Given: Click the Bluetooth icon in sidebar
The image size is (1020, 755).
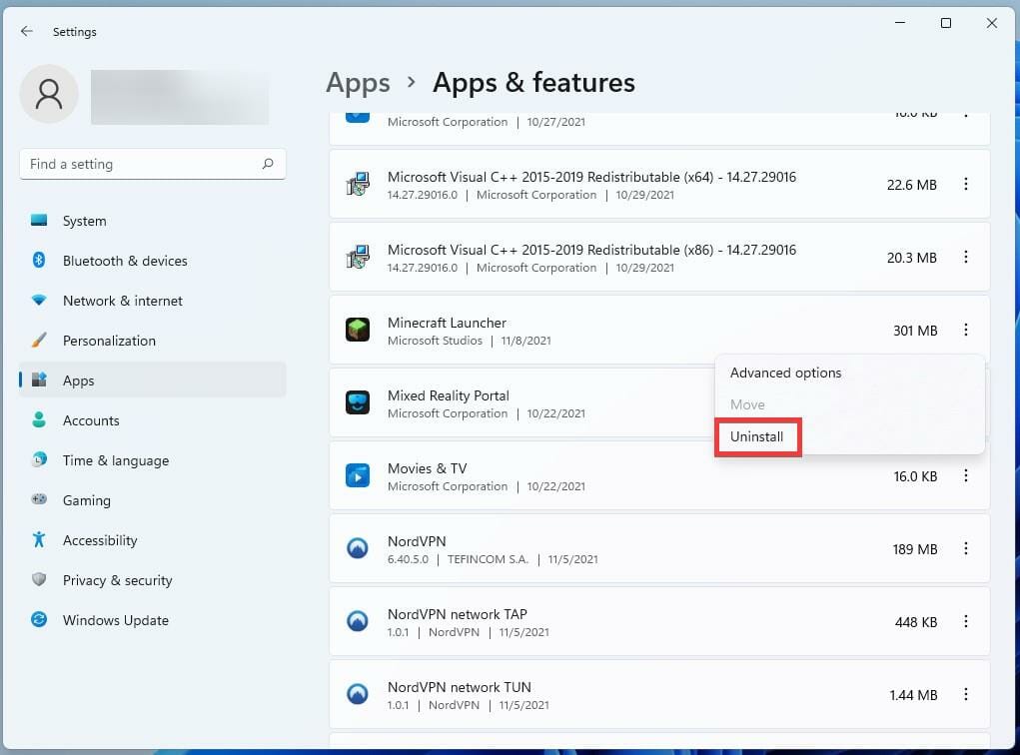Looking at the screenshot, I should (x=39, y=260).
